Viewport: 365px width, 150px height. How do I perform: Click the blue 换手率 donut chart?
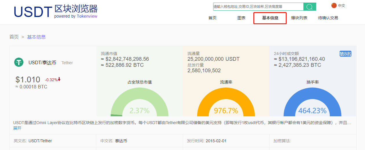[x=312, y=102]
